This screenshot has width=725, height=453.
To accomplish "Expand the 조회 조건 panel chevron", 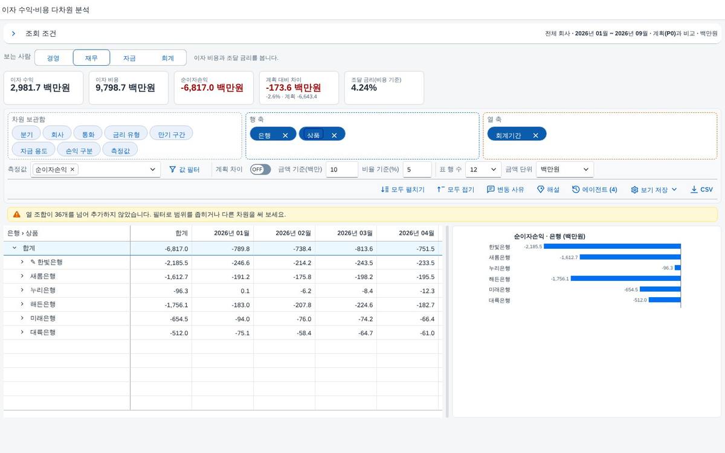I will pyautogui.click(x=13, y=34).
